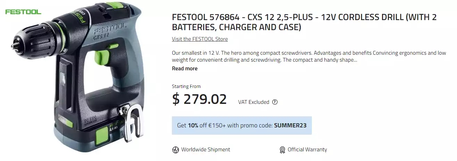Click the Starting From label
This screenshot has width=457, height=161.
coord(186,86)
